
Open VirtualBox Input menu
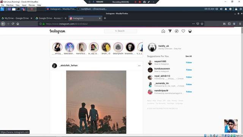pos(24,5)
